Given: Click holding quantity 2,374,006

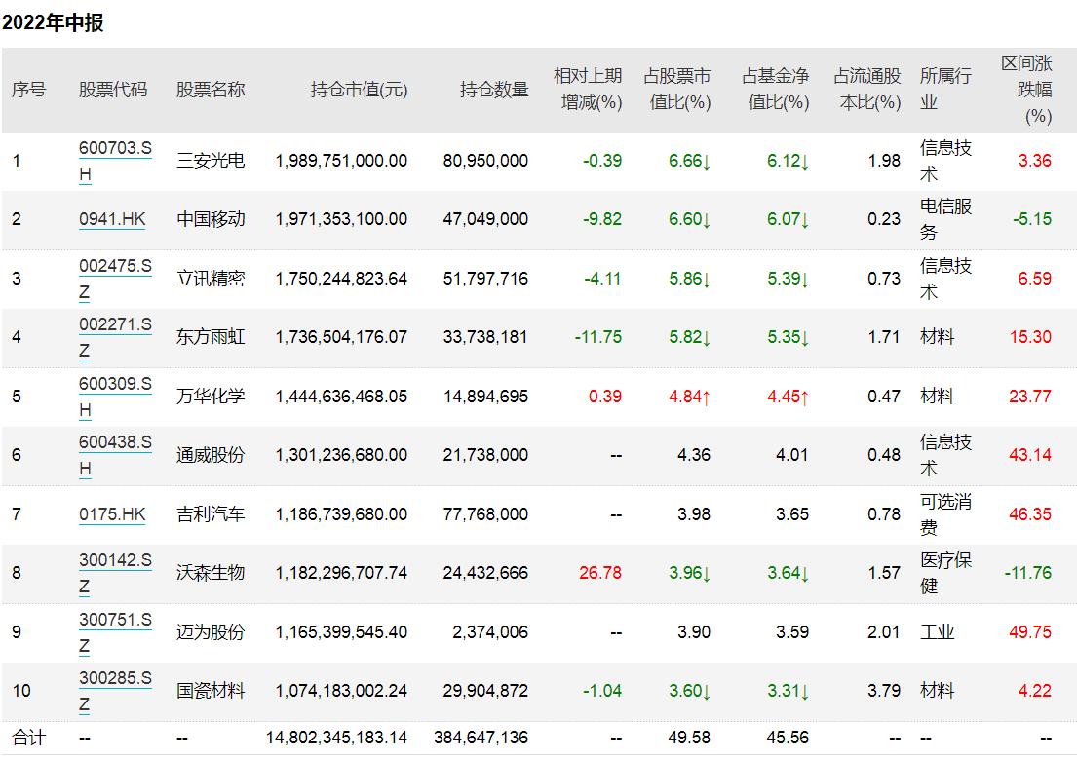Looking at the screenshot, I should pos(490,632).
